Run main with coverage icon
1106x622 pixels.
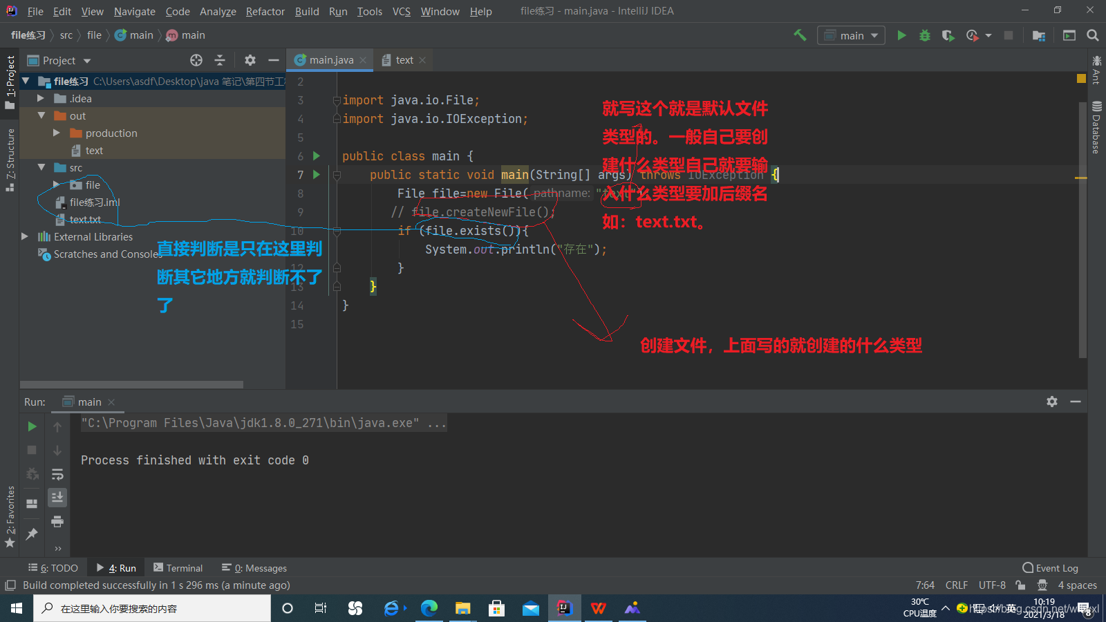pos(948,35)
